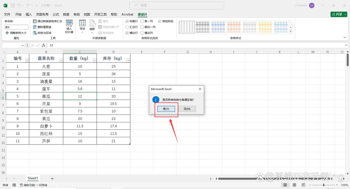Click the Save icon in title bar
The width and height of the screenshot is (350, 189).
click(13, 5)
